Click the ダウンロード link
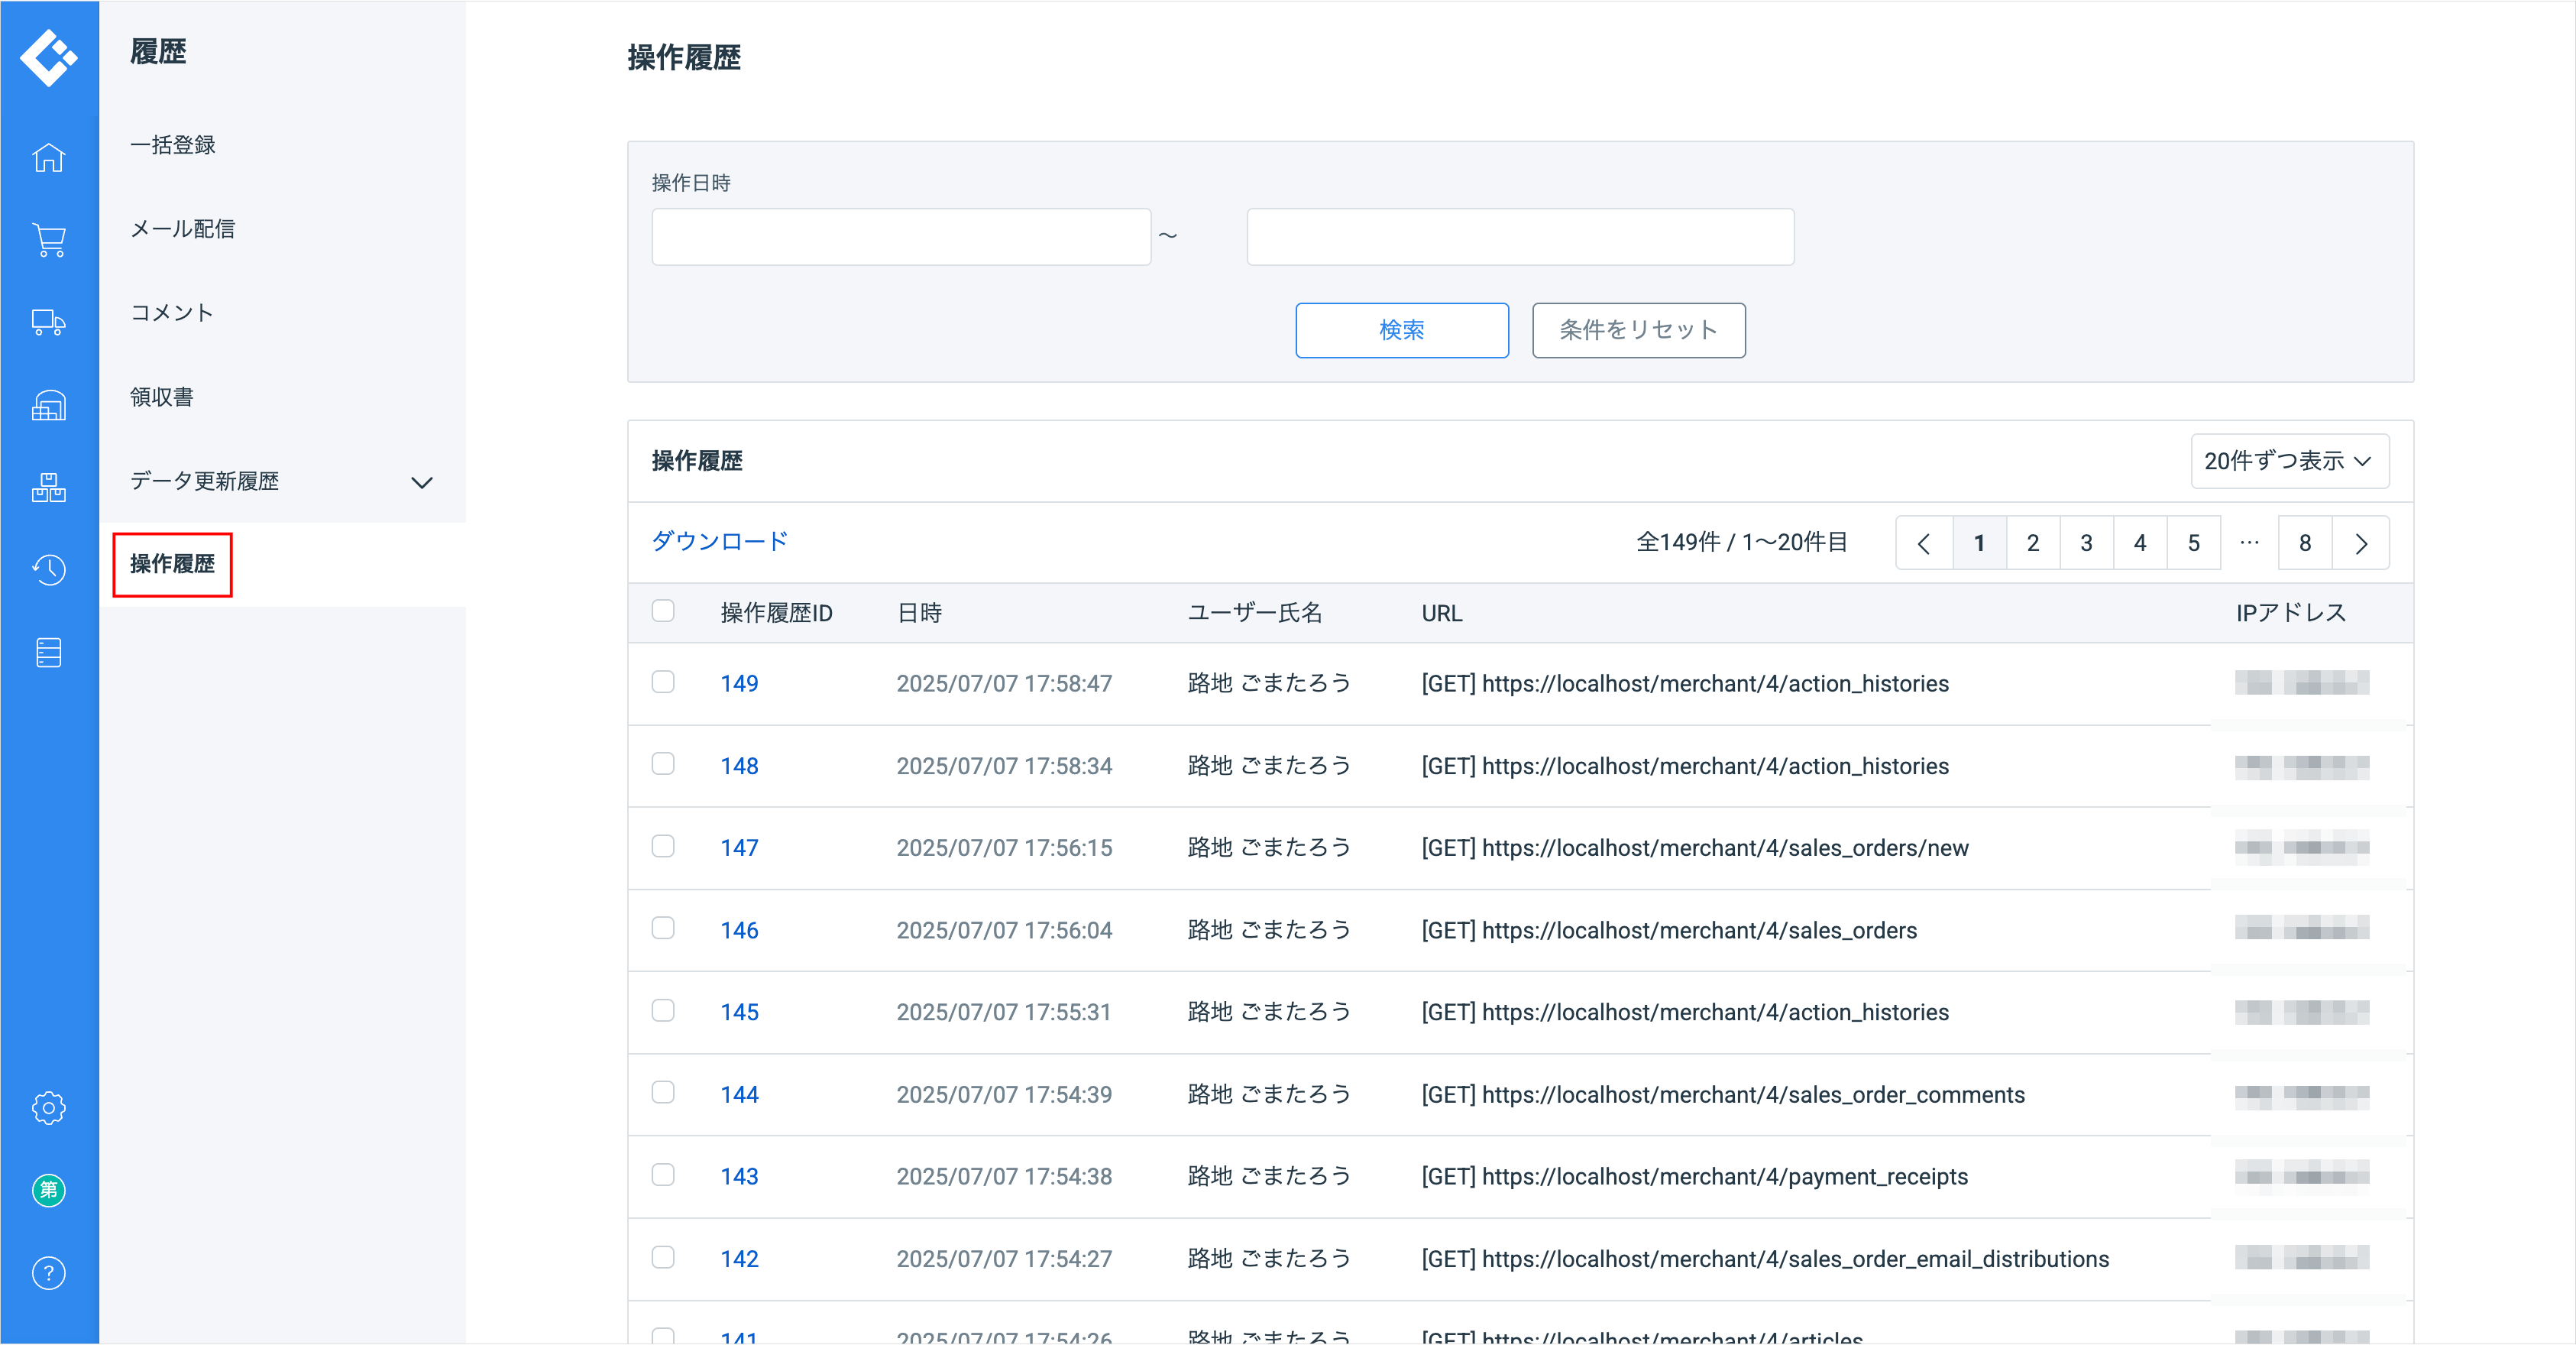This screenshot has height=1345, width=2576. tap(720, 541)
